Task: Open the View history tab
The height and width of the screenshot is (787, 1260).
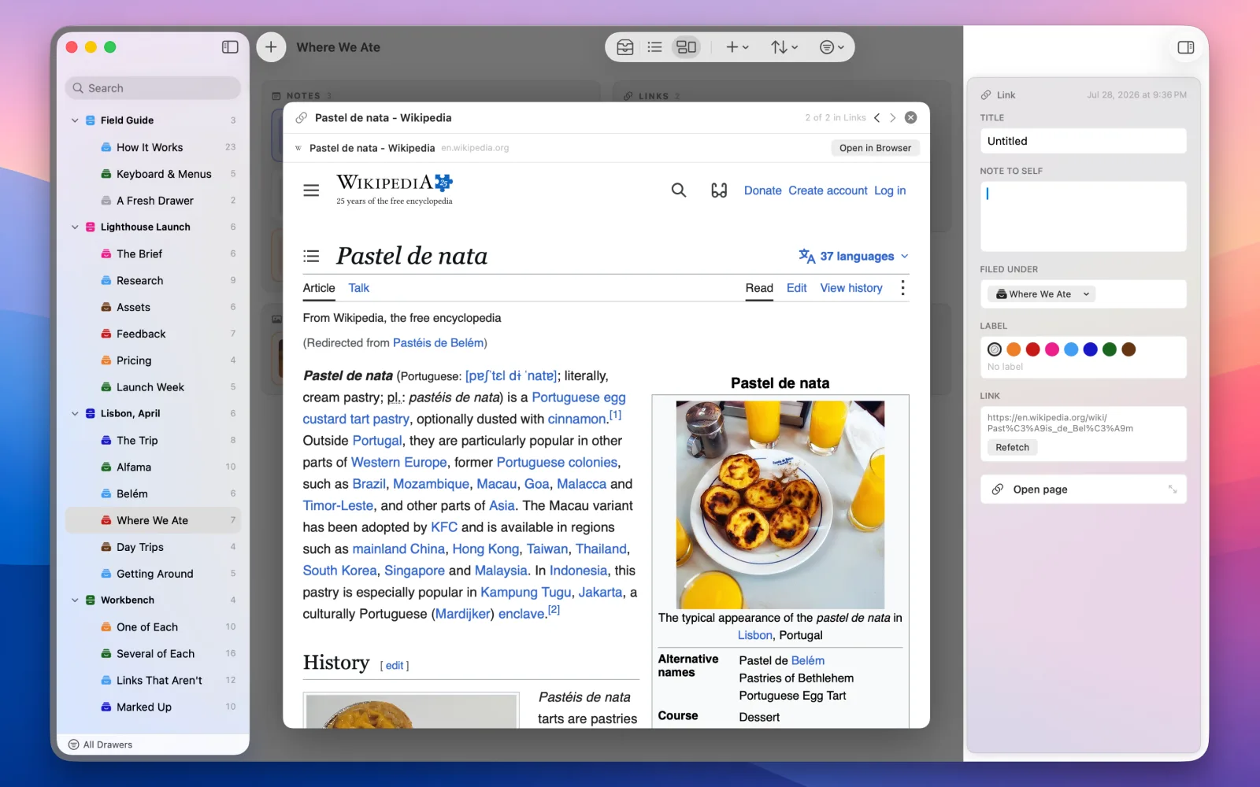Action: tap(851, 288)
